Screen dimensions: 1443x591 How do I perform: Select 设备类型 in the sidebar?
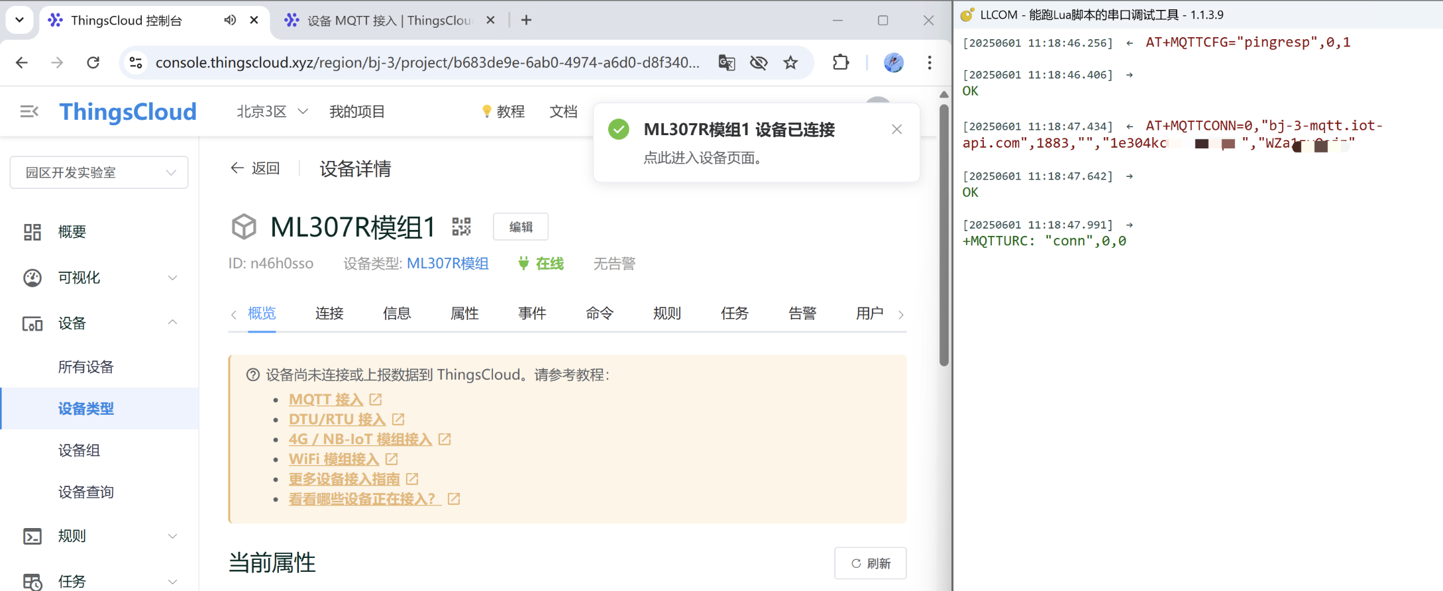[x=99, y=408]
